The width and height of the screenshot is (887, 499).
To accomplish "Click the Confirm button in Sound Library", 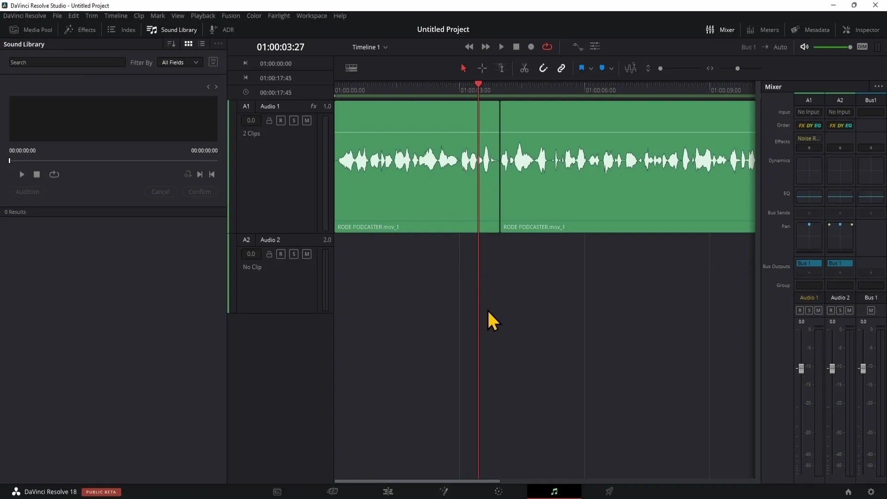I will click(200, 191).
